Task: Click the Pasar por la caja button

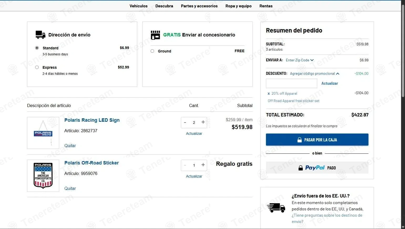Action: point(317,140)
